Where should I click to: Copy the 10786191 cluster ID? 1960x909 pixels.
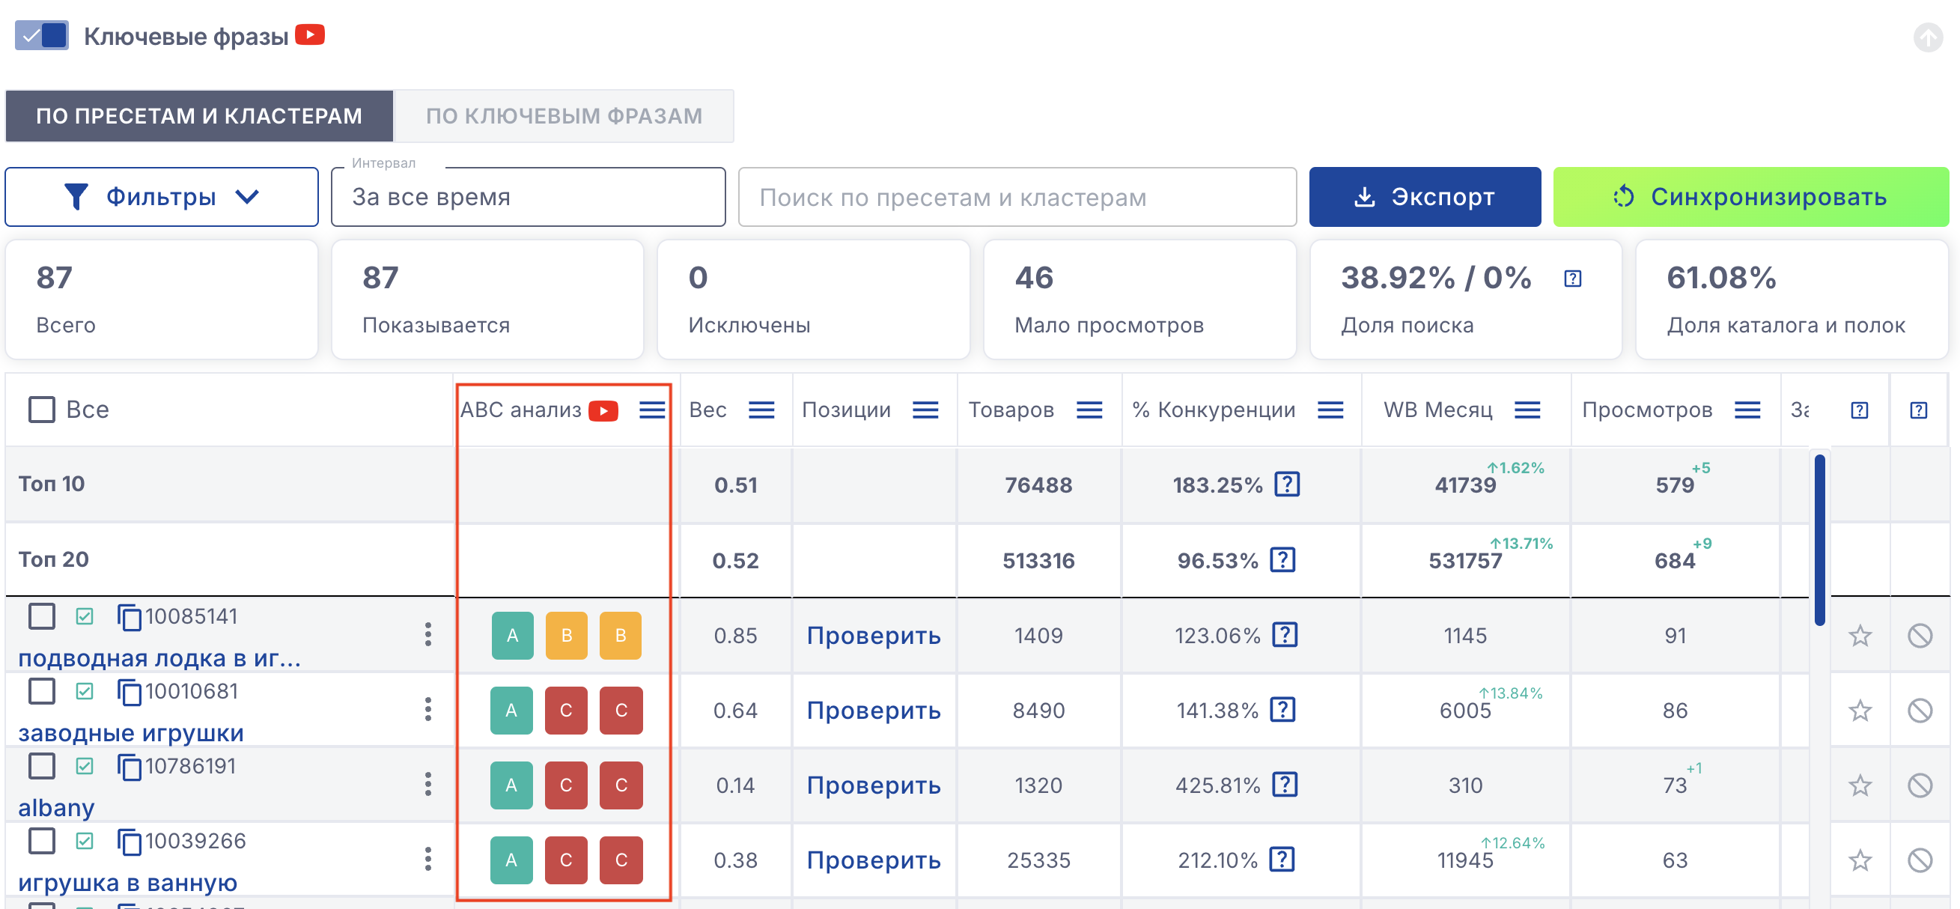click(x=129, y=767)
